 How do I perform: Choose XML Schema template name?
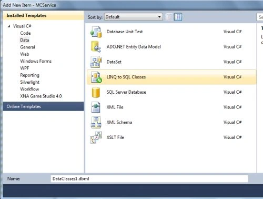(119, 122)
